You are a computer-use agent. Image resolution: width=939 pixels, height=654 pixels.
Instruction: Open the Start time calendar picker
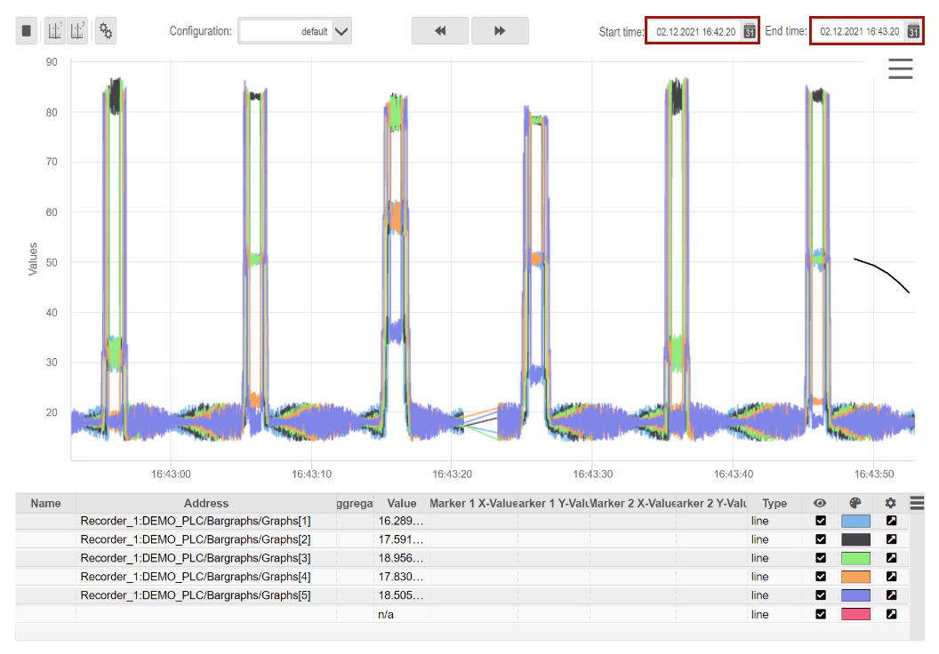(x=749, y=31)
